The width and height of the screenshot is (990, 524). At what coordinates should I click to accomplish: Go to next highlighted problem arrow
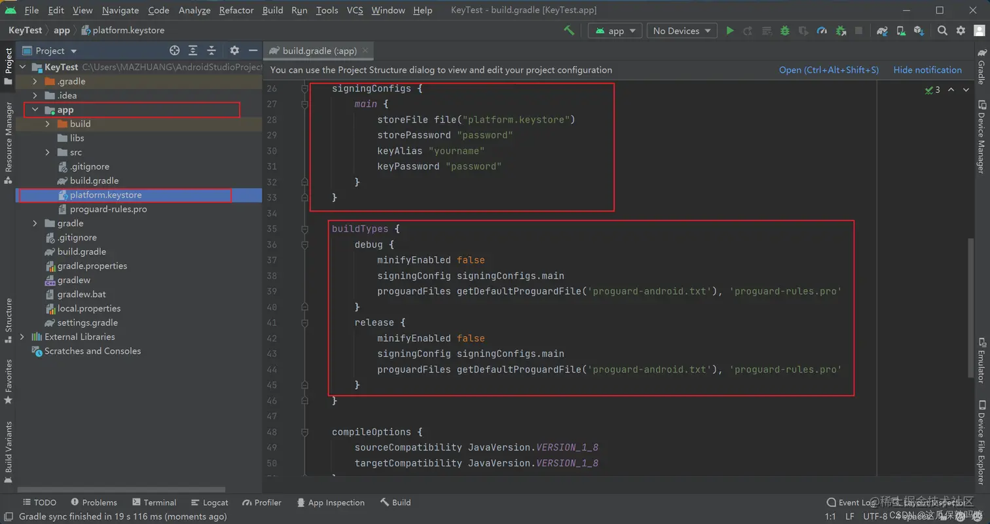[x=966, y=90]
